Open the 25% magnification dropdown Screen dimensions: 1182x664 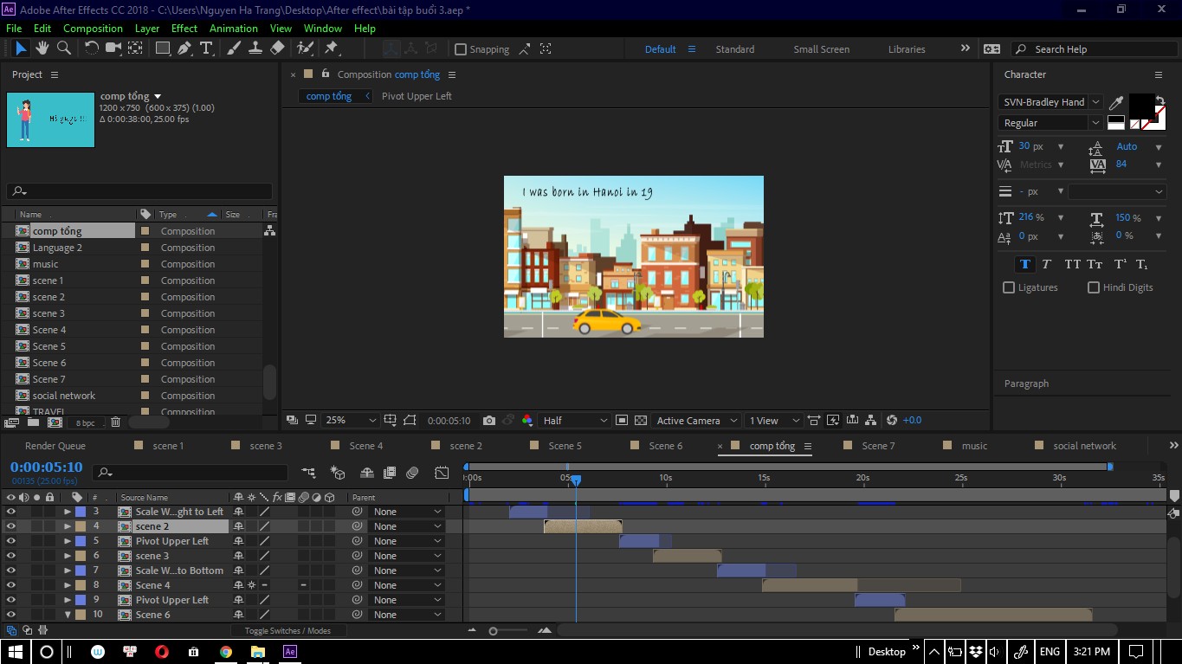click(350, 421)
